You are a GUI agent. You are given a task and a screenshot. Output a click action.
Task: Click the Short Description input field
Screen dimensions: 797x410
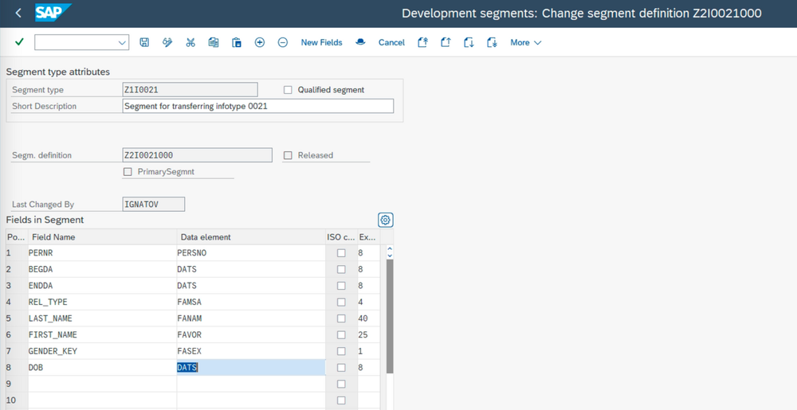click(x=257, y=106)
